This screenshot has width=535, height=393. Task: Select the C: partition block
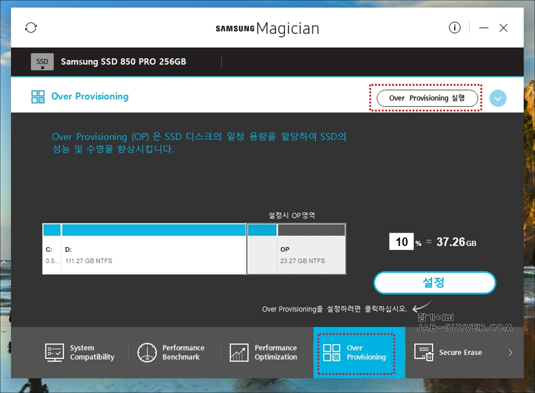tap(52, 249)
